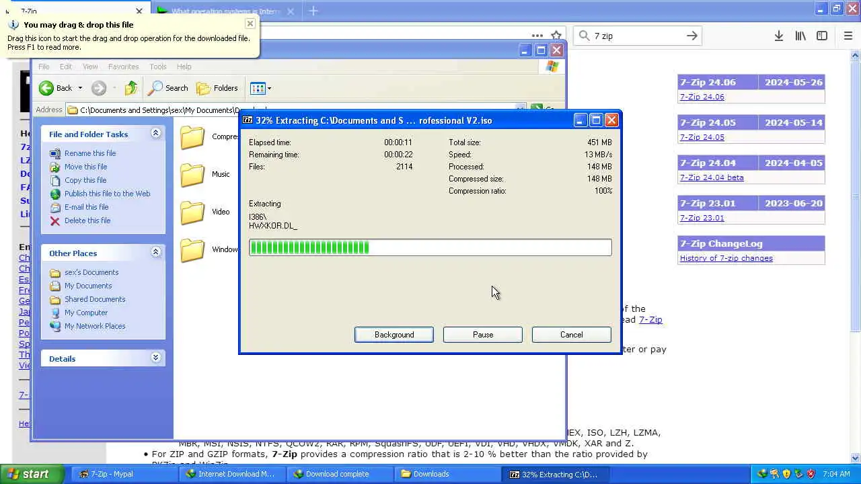Click the browser Downloads arrow icon
Image resolution: width=861 pixels, height=484 pixels.
point(779,36)
